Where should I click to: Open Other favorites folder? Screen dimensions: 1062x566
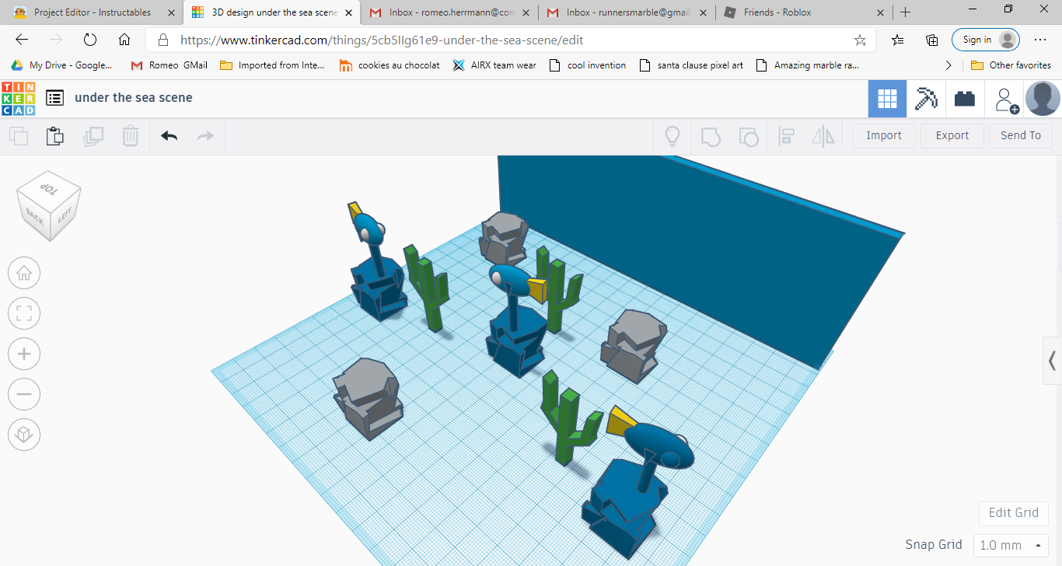click(1011, 65)
